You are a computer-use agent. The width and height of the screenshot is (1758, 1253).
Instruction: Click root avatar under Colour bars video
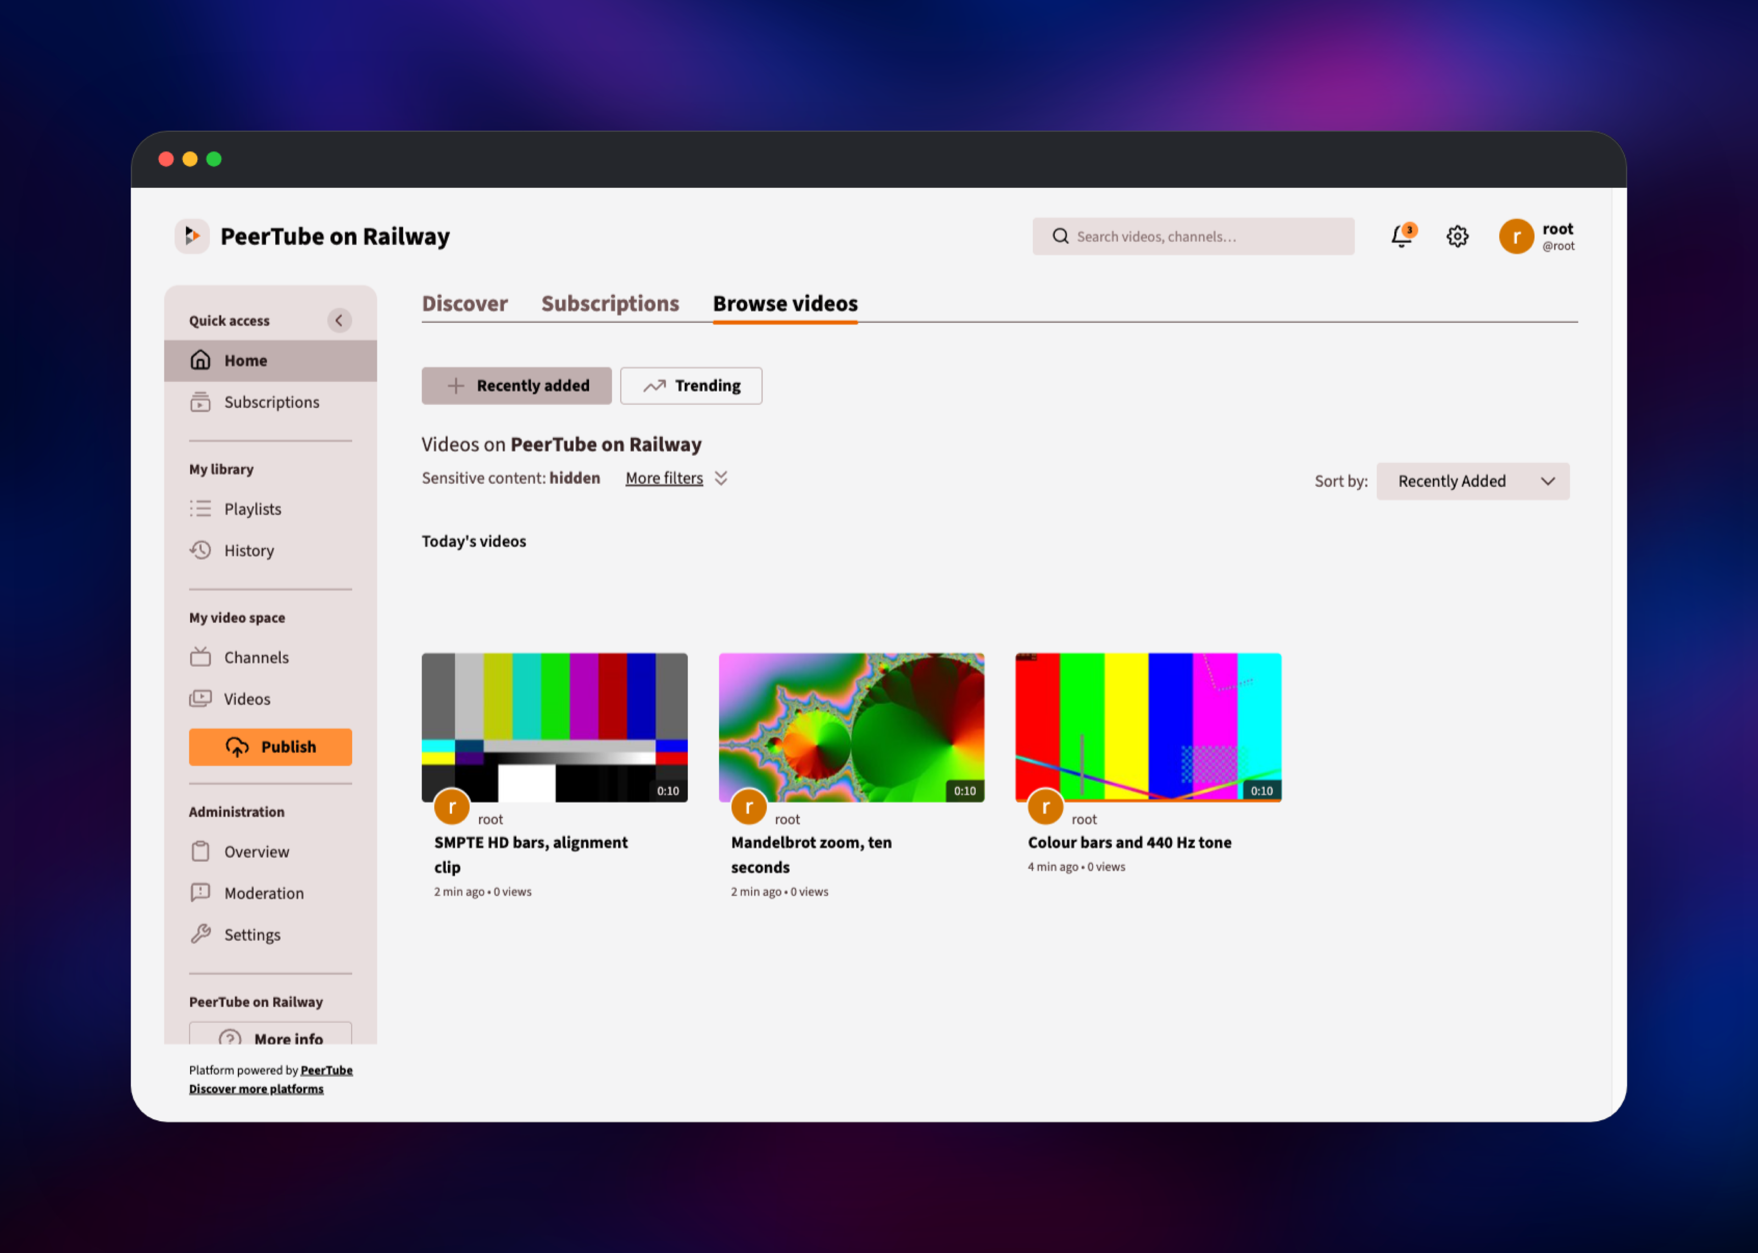point(1045,807)
